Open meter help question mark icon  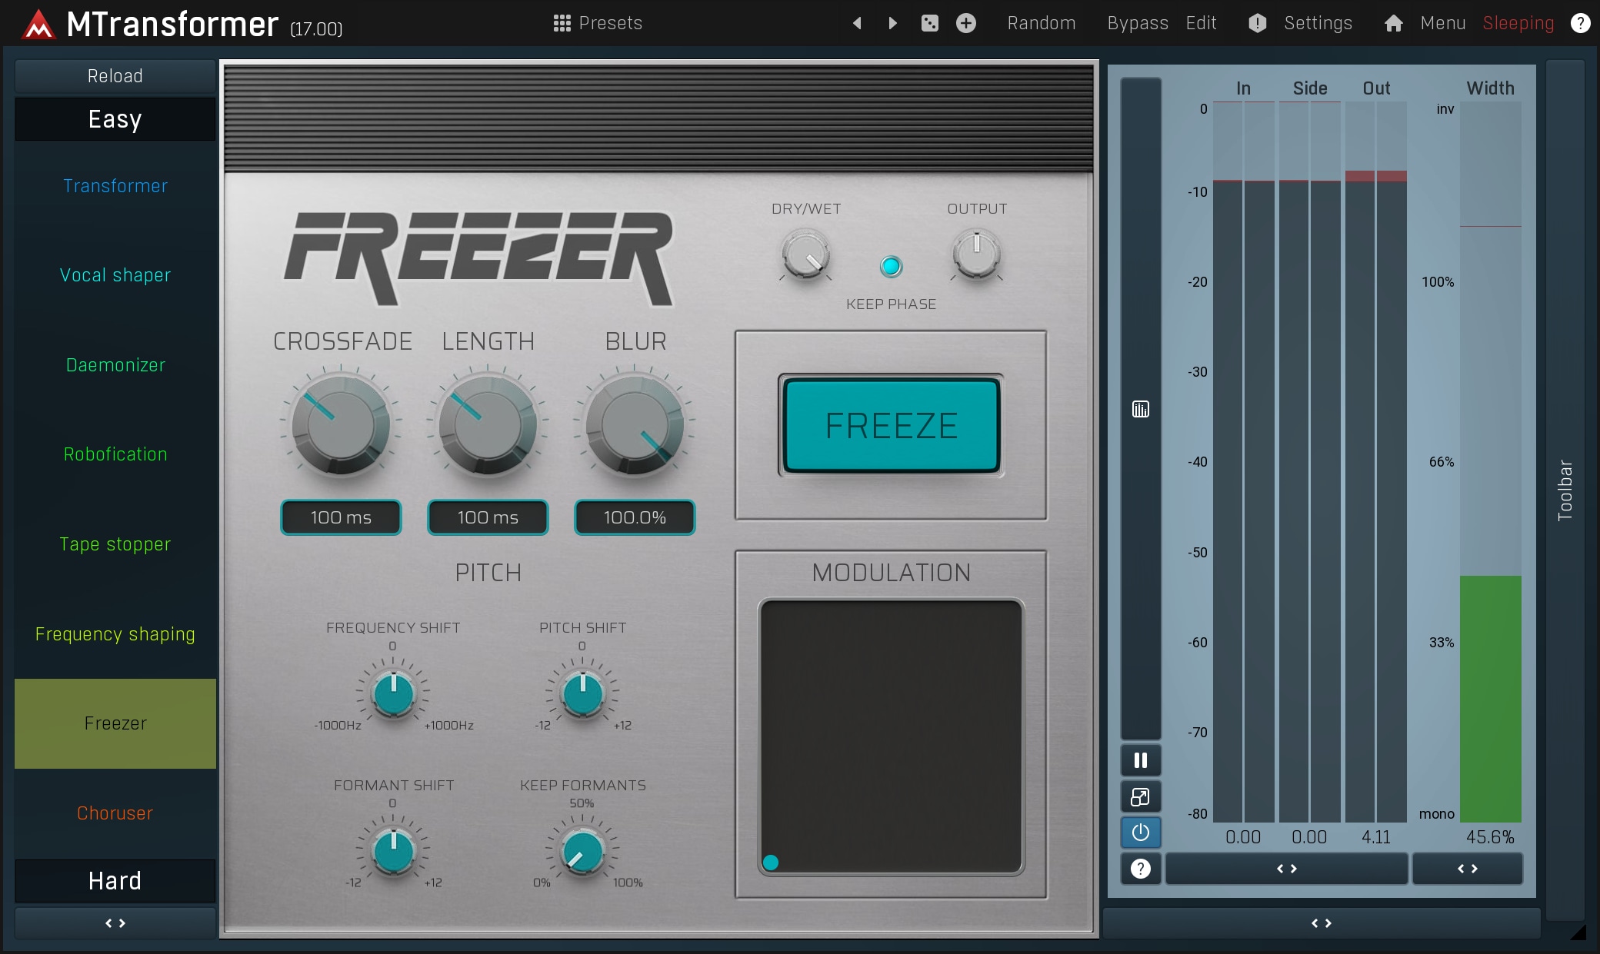tap(1141, 869)
